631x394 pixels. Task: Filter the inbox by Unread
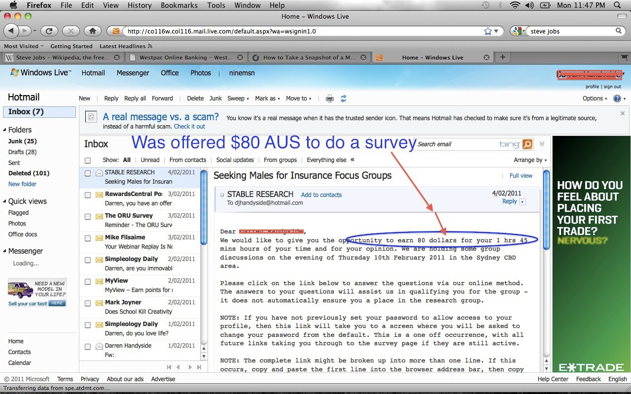(x=150, y=160)
